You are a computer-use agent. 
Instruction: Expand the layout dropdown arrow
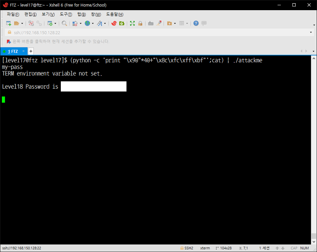pos(187,24)
